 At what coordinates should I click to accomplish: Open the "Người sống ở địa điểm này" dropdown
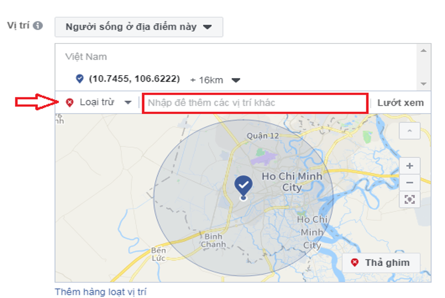coord(139,27)
